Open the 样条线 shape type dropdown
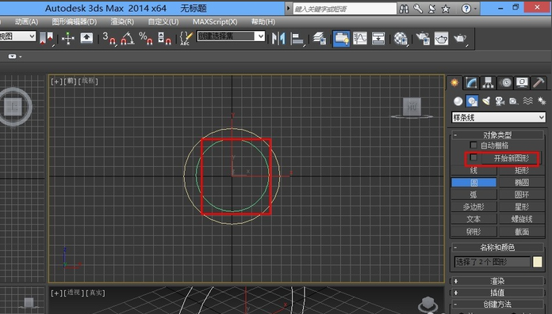This screenshot has width=552, height=314. (x=498, y=117)
